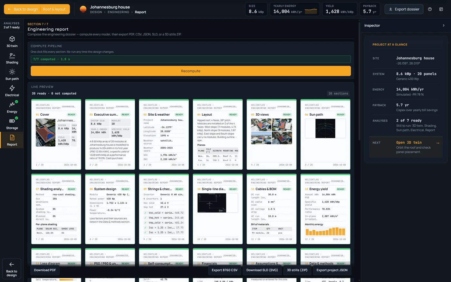451x282 pixels.
Task: Open the 01 Cover report page
Action: (56, 134)
